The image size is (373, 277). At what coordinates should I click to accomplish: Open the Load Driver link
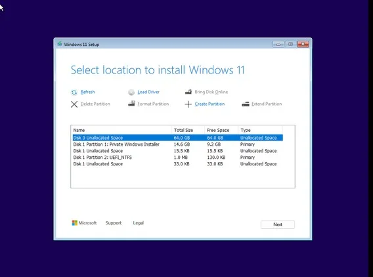148,92
